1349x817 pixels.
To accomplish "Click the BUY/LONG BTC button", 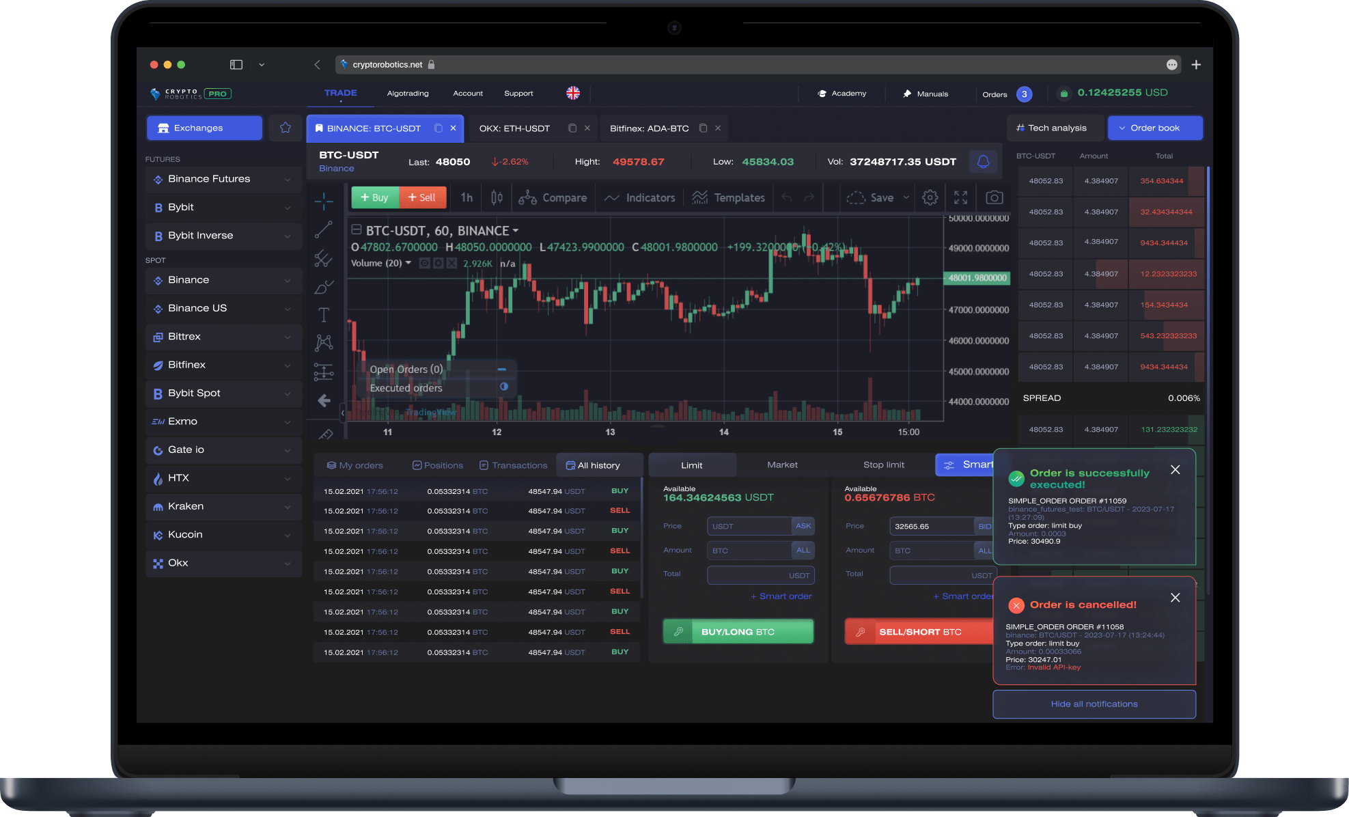I will coord(738,632).
